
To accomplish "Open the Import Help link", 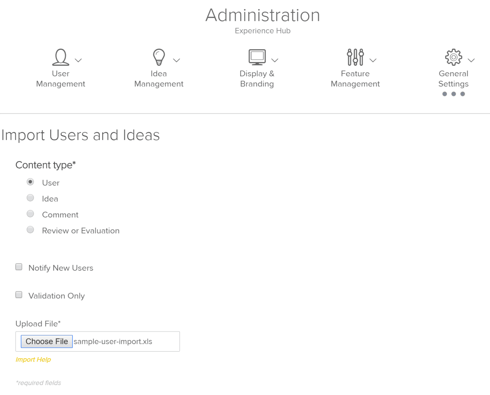I will click(33, 360).
